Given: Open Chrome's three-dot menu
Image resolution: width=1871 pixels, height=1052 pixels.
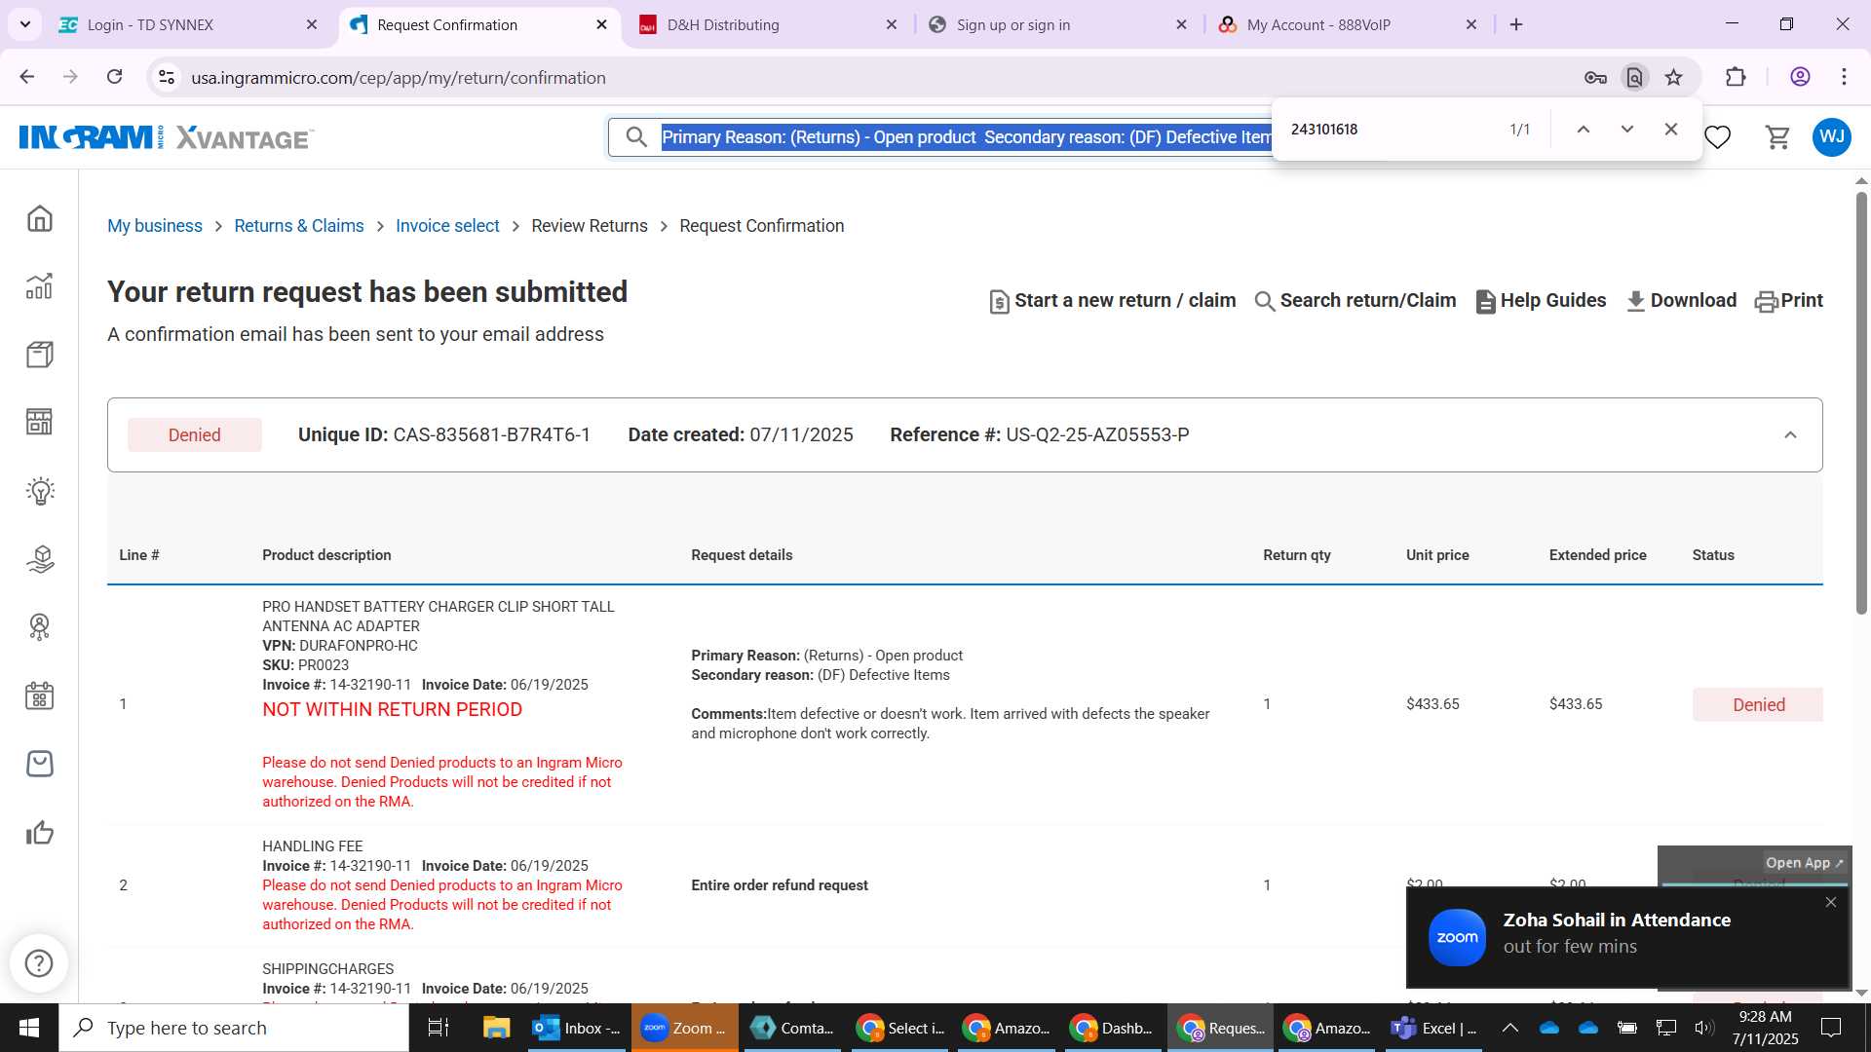Looking at the screenshot, I should point(1844,77).
